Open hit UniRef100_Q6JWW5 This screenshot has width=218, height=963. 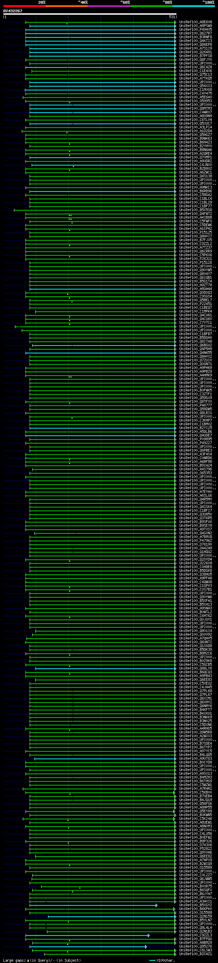[195, 879]
